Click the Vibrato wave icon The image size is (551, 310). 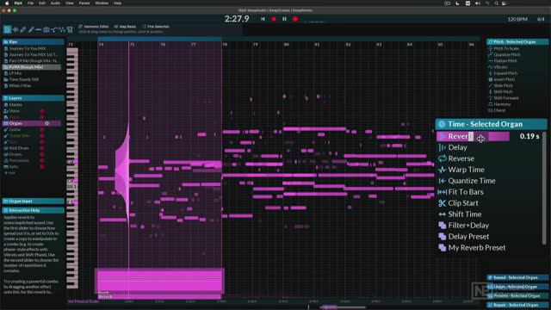point(491,67)
